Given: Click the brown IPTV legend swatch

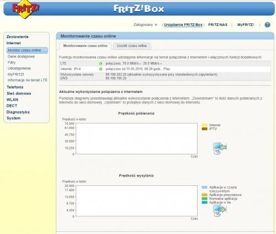Looking at the screenshot, I should tap(205, 129).
